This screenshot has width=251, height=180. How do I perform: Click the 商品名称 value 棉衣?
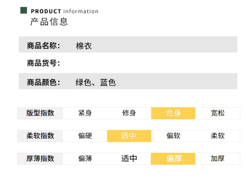(x=84, y=46)
